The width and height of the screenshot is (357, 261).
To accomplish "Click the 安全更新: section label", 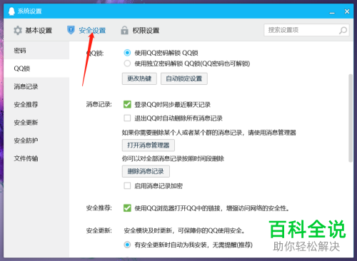I will point(99,230).
